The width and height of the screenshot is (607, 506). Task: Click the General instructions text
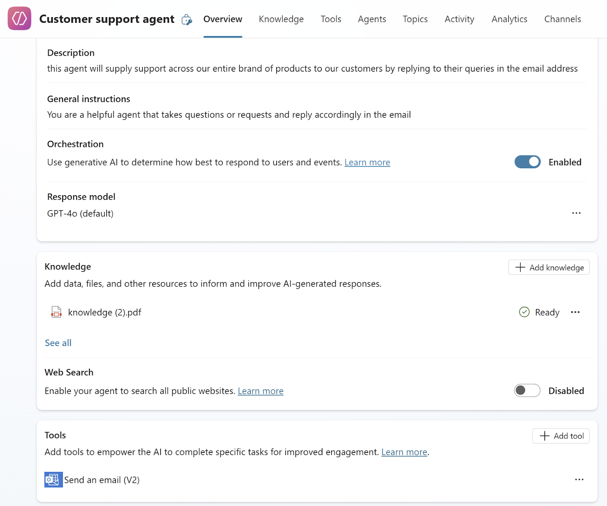(x=229, y=114)
